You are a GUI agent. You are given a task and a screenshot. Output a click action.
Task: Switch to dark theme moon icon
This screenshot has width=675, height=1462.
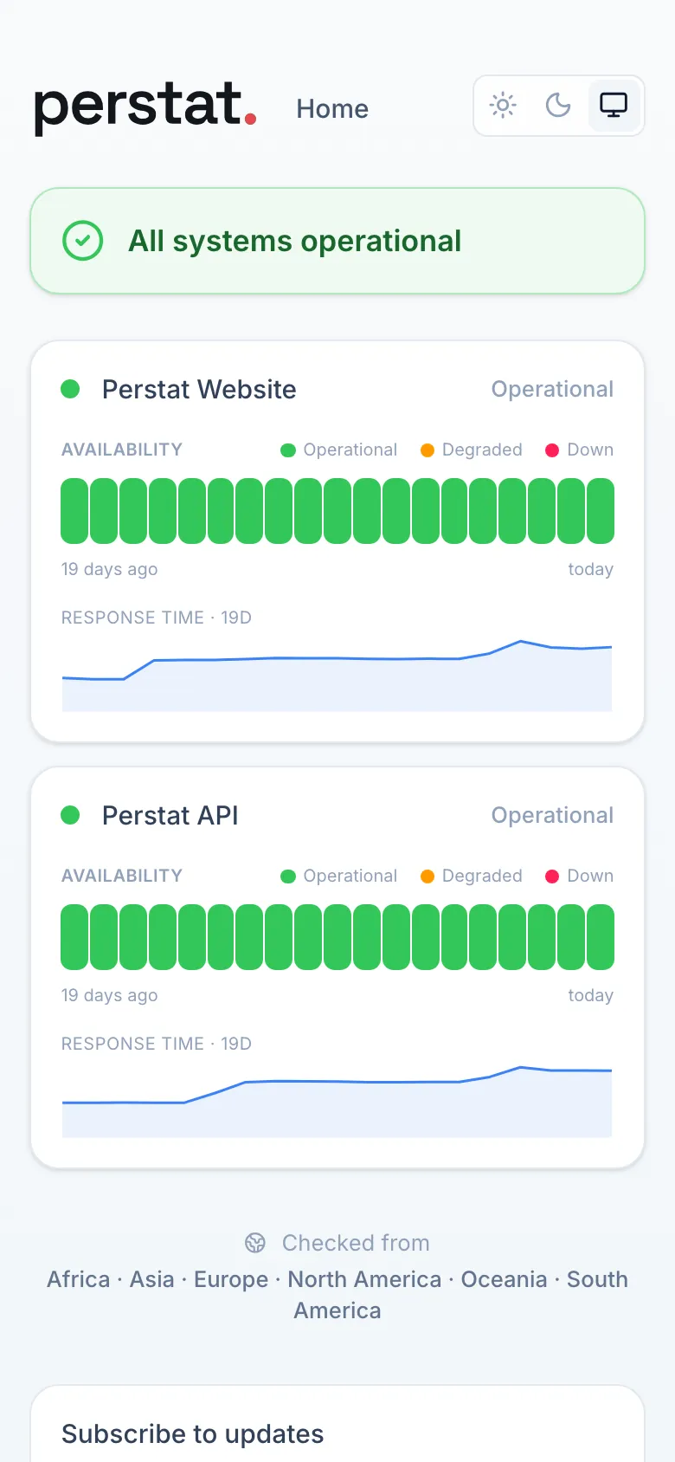point(558,106)
